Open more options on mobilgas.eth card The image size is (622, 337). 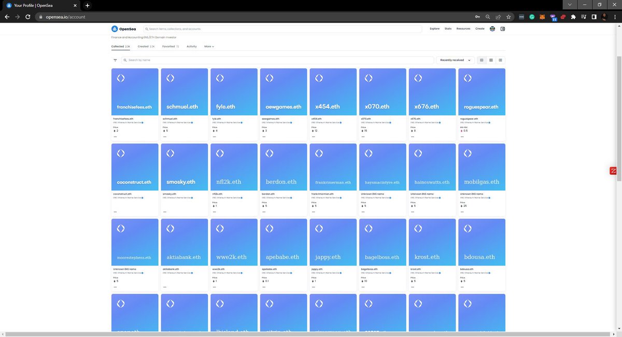click(x=462, y=212)
